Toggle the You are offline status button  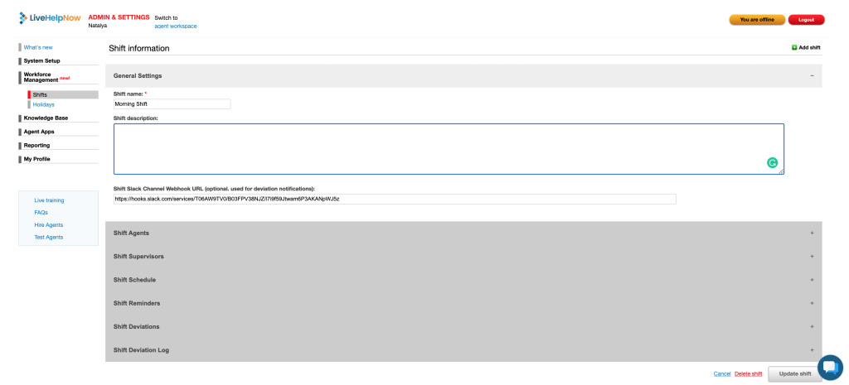tap(756, 19)
